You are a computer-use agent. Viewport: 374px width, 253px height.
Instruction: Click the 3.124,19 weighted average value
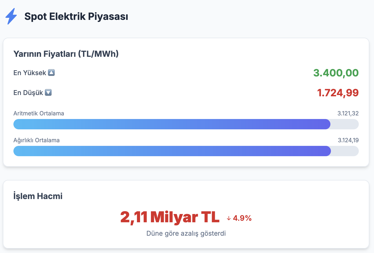click(348, 140)
